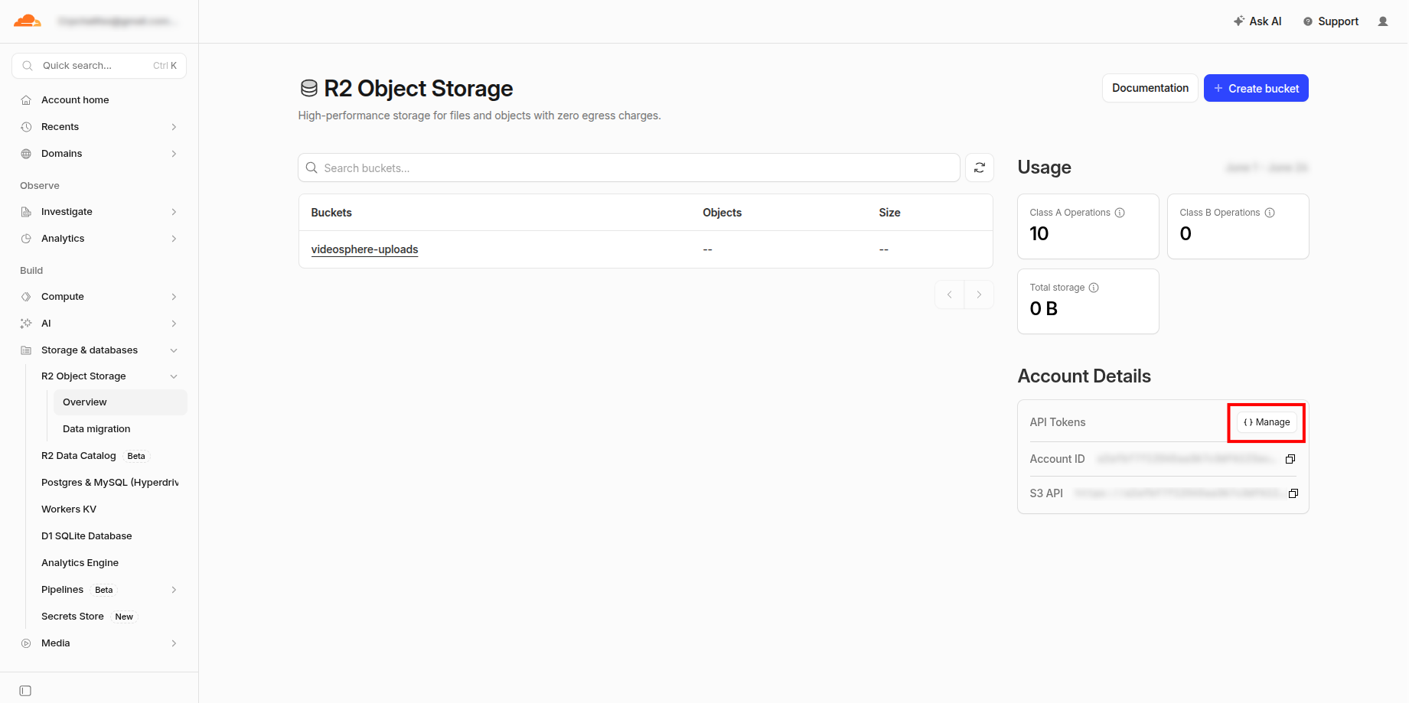Click the Analytics pie chart icon
Viewport: 1409px width, 703px height.
pyautogui.click(x=26, y=239)
